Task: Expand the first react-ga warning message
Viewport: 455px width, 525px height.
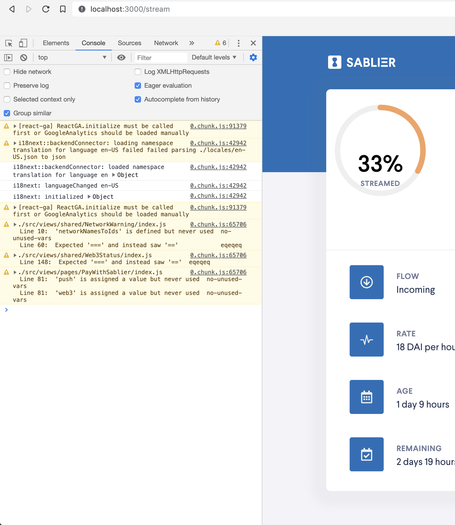Action: [15, 126]
